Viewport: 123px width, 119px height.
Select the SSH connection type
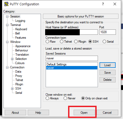(x=93, y=42)
